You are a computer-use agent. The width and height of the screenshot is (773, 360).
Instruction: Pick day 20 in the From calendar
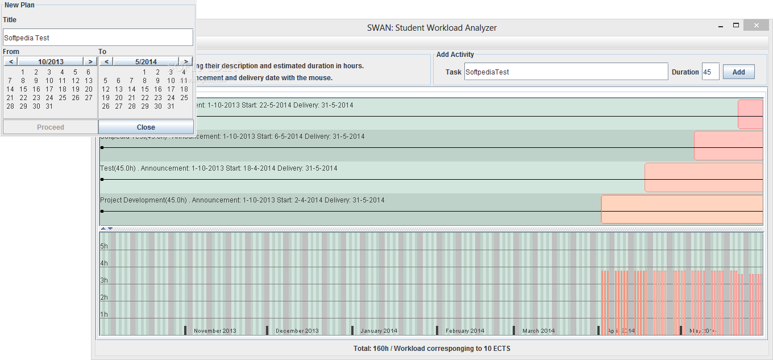pyautogui.click(x=88, y=89)
